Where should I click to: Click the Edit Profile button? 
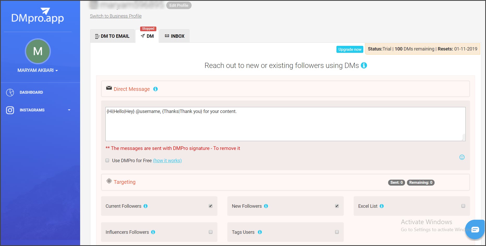tap(179, 5)
